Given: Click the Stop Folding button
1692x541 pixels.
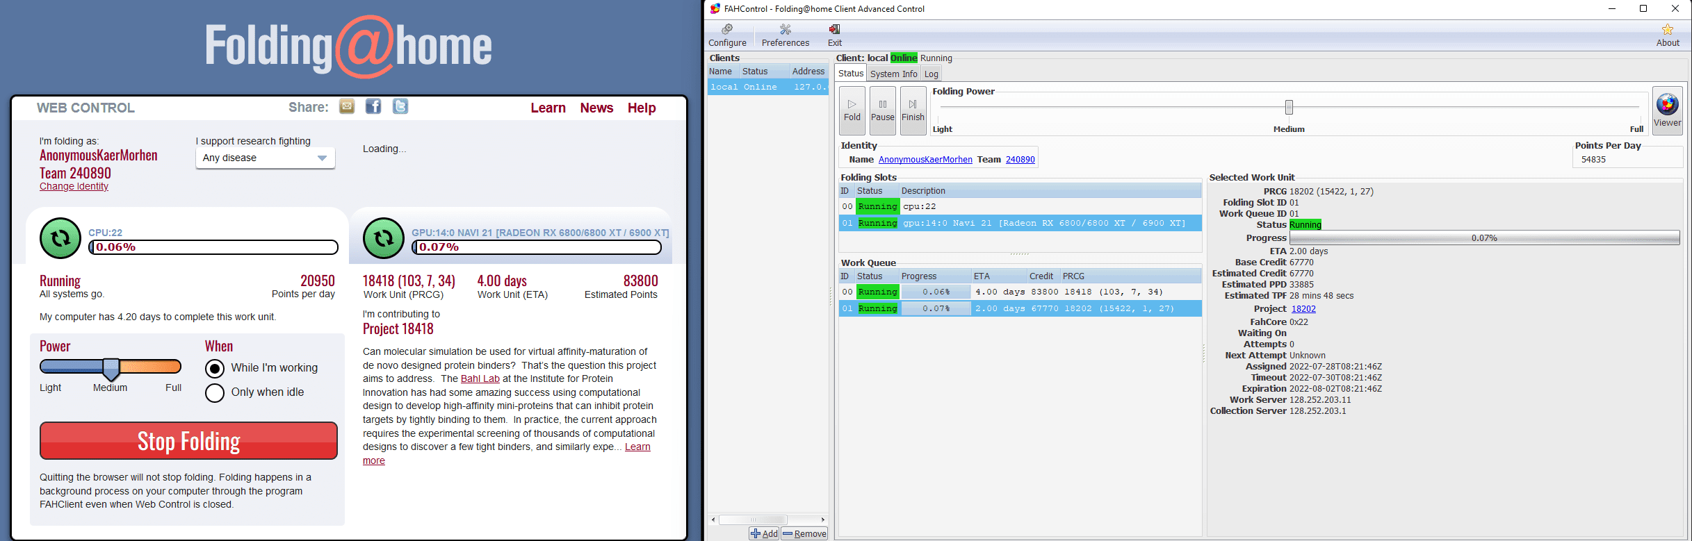Looking at the screenshot, I should (188, 441).
